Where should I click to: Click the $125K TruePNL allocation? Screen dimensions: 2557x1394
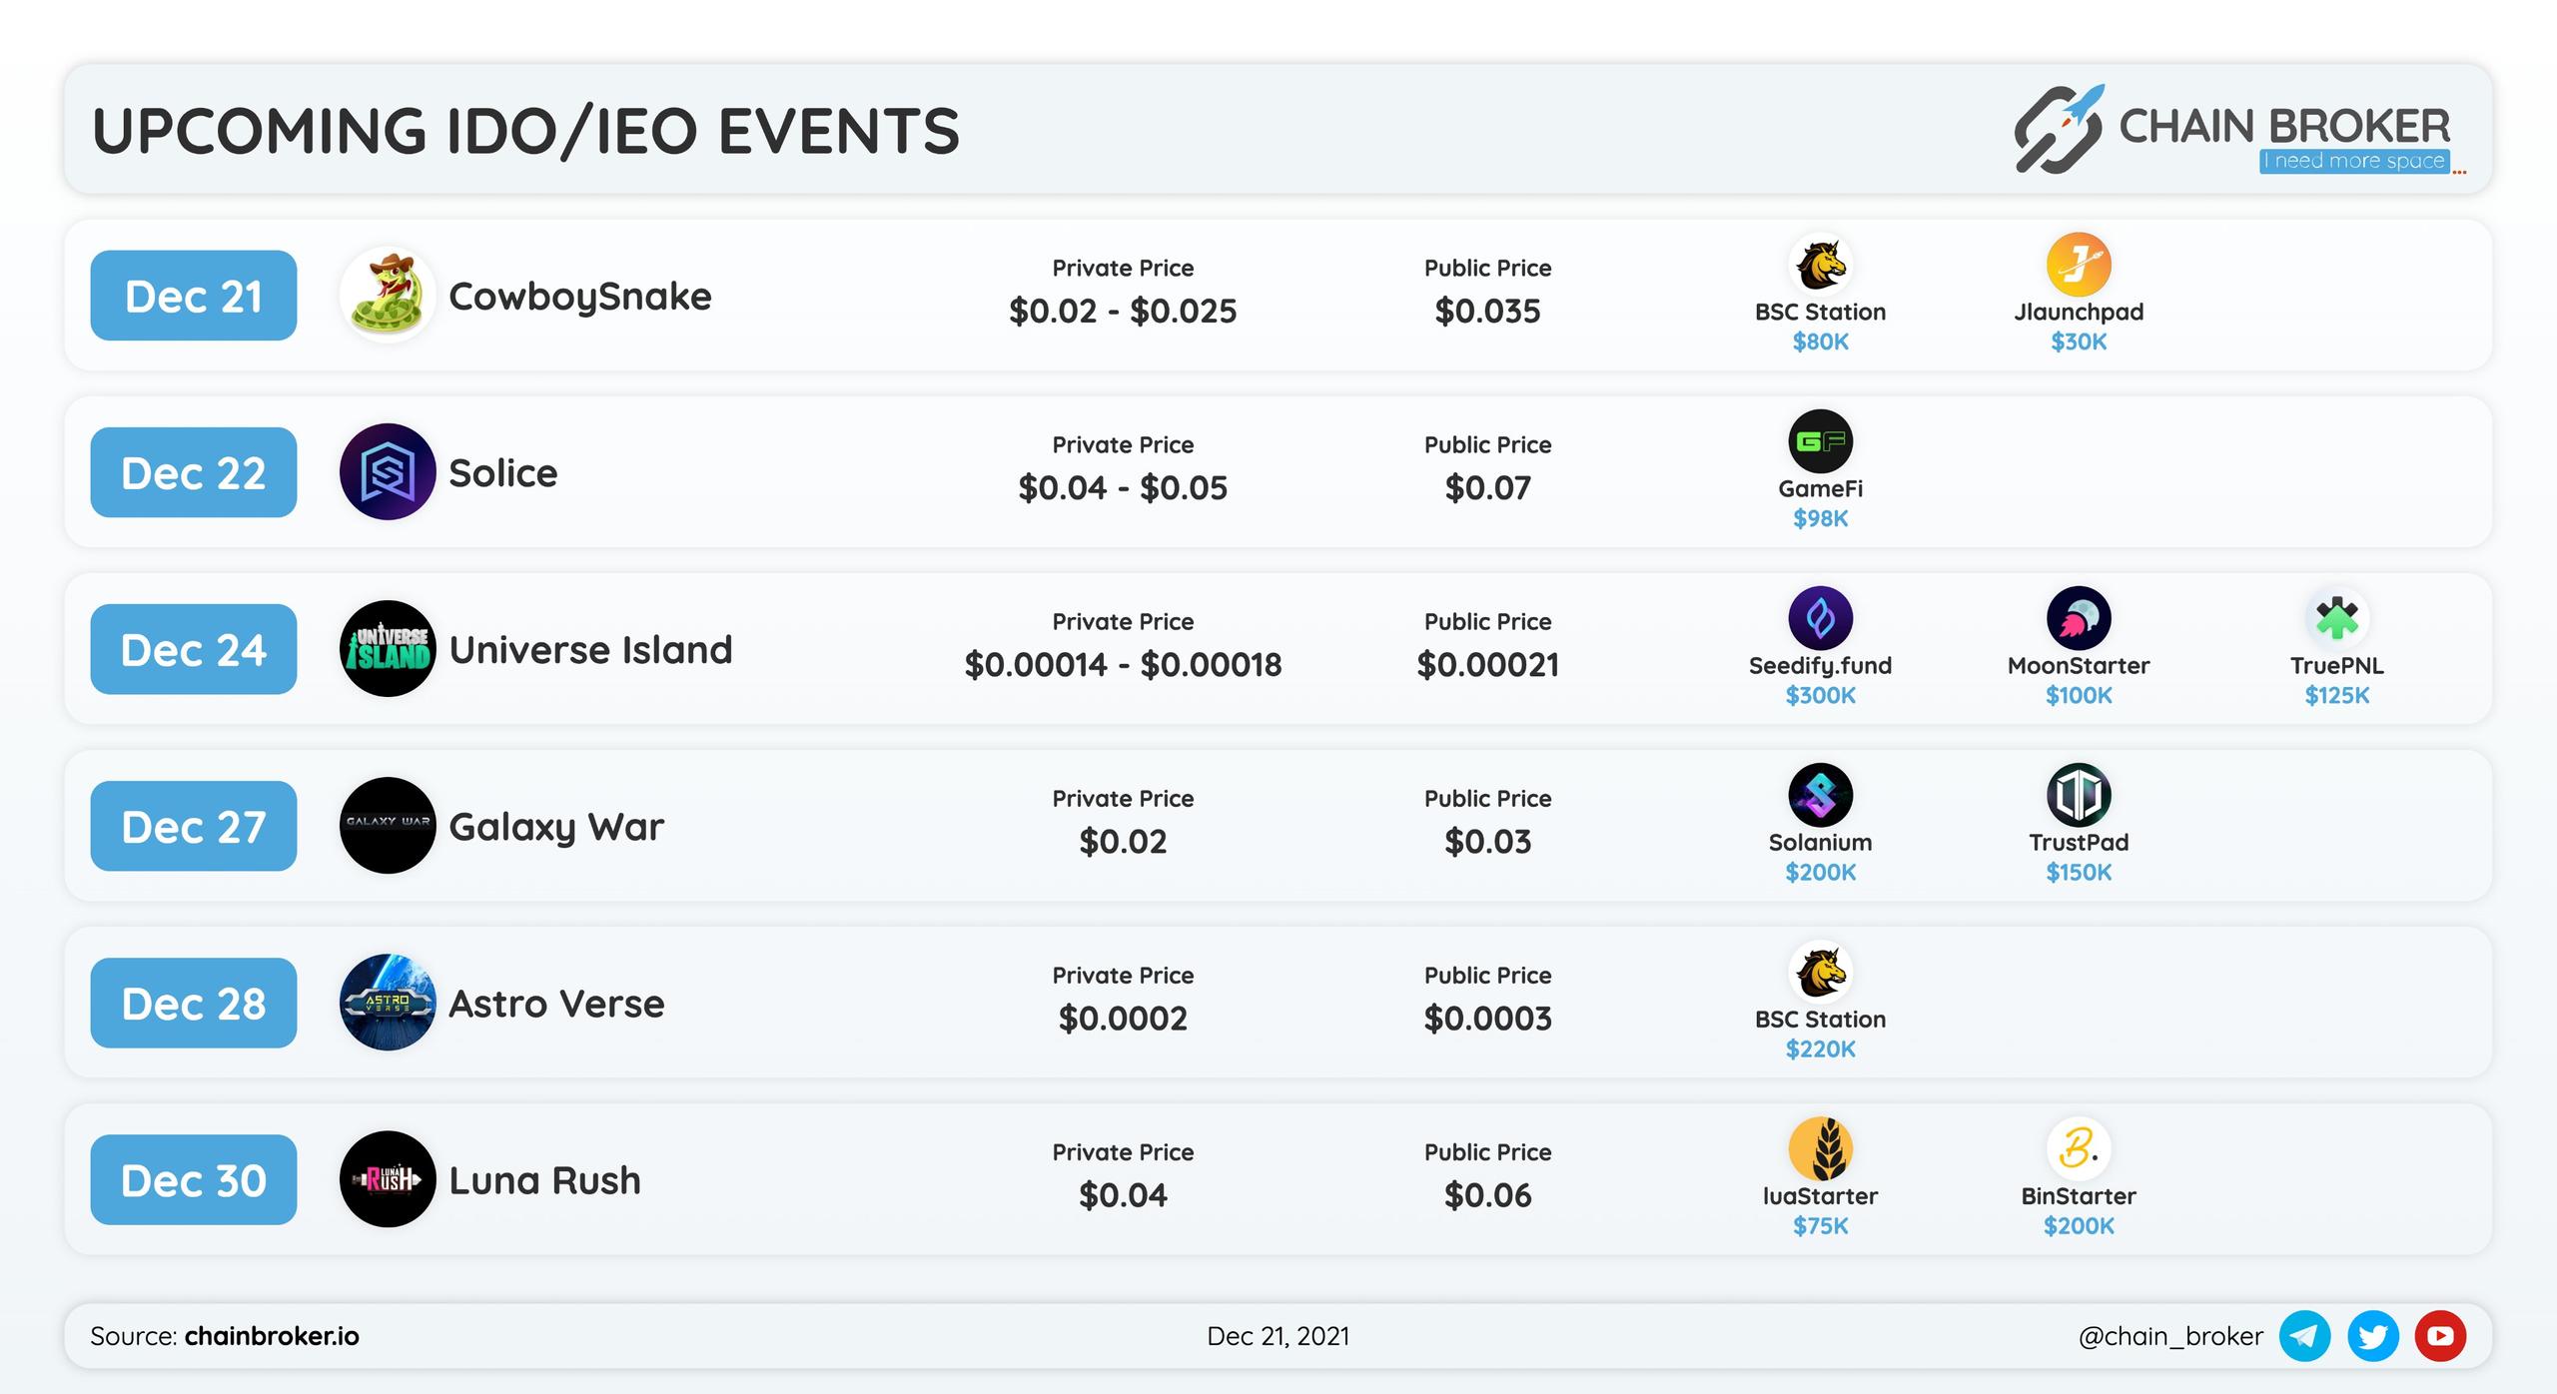(x=2337, y=695)
